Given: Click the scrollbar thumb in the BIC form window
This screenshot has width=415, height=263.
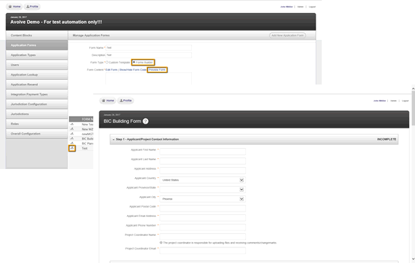Looking at the screenshot, I should pyautogui.click(x=413, y=109).
